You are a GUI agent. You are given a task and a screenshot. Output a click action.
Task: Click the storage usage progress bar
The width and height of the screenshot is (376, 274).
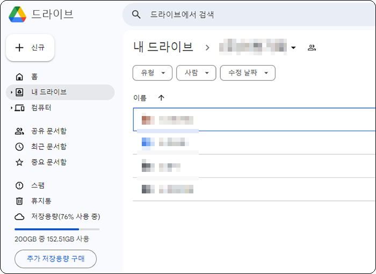(57, 229)
